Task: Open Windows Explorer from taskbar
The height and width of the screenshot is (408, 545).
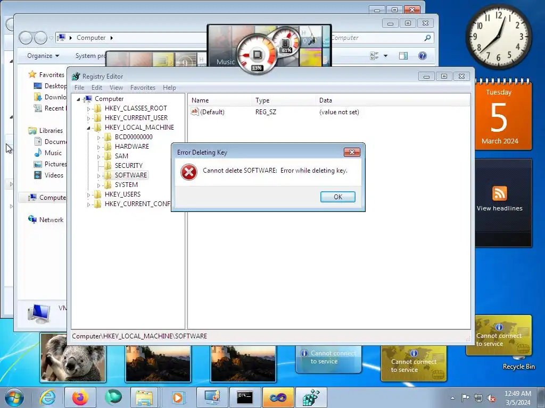Action: (144, 397)
